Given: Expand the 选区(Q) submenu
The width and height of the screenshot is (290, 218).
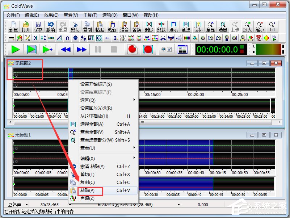Looking at the screenshot, I should pyautogui.click(x=104, y=100).
